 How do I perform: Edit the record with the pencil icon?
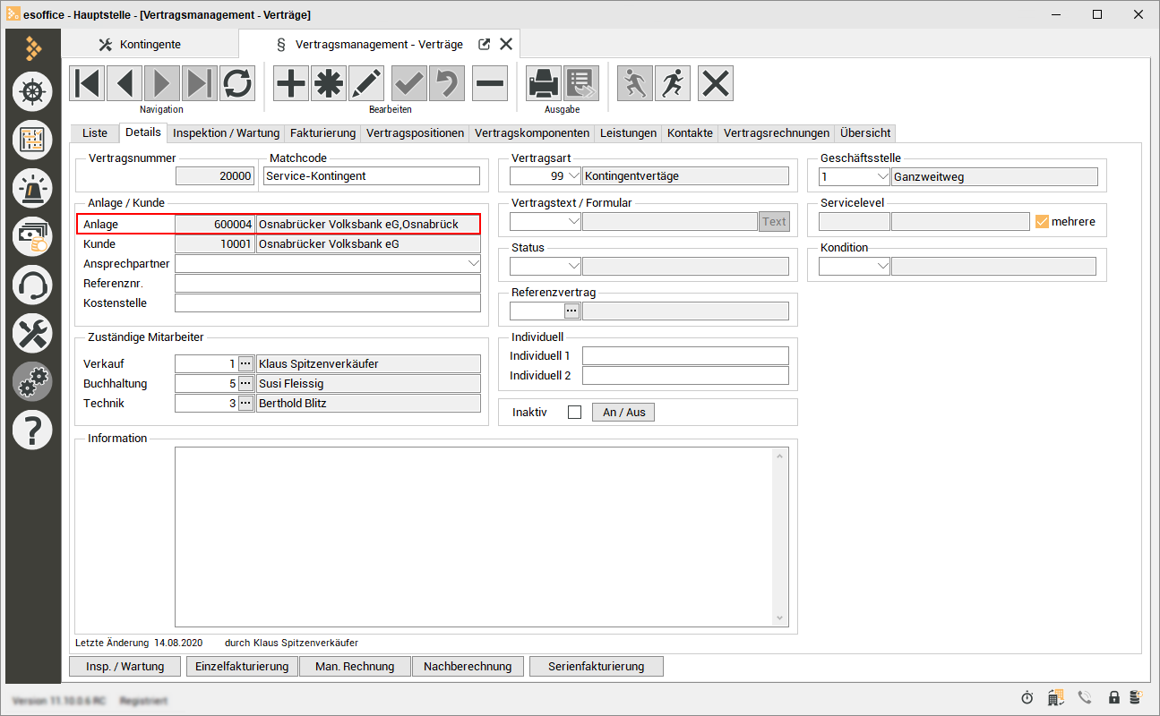[366, 83]
